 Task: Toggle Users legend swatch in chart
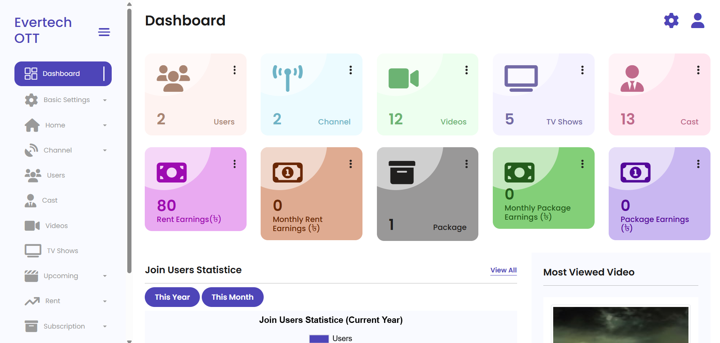coord(319,338)
